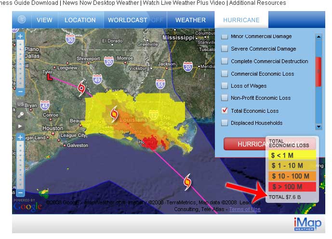Click the hurricane symbol in the Gulf
The image size is (332, 239).
[187, 182]
